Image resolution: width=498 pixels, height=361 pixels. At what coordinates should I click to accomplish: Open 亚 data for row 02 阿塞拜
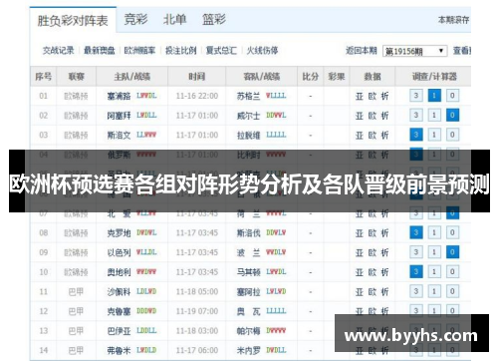360,116
